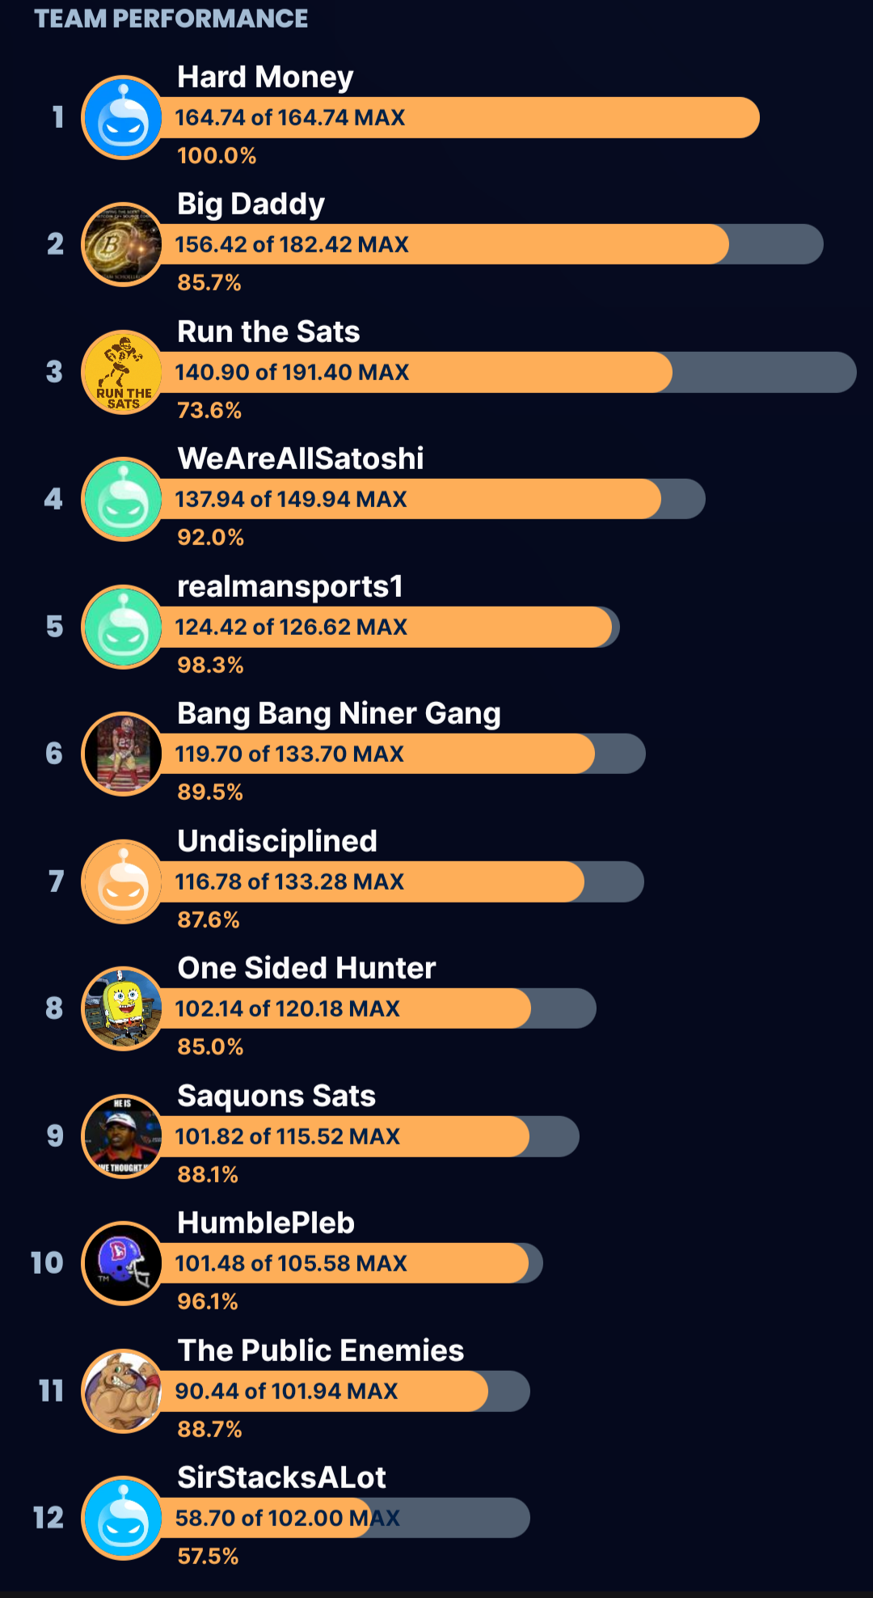
Task: Tap Bang Bang Niner Gang's avatar
Action: [123, 755]
